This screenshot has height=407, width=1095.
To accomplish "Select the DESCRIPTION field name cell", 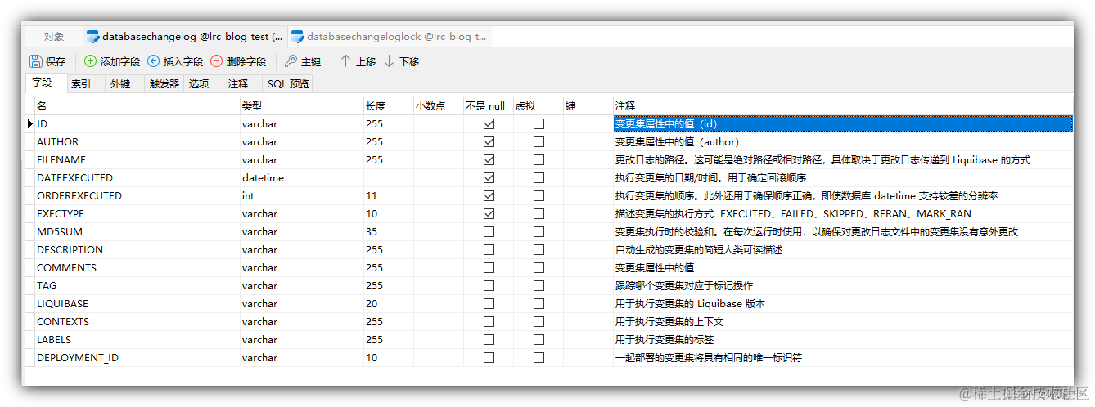I will tap(137, 250).
